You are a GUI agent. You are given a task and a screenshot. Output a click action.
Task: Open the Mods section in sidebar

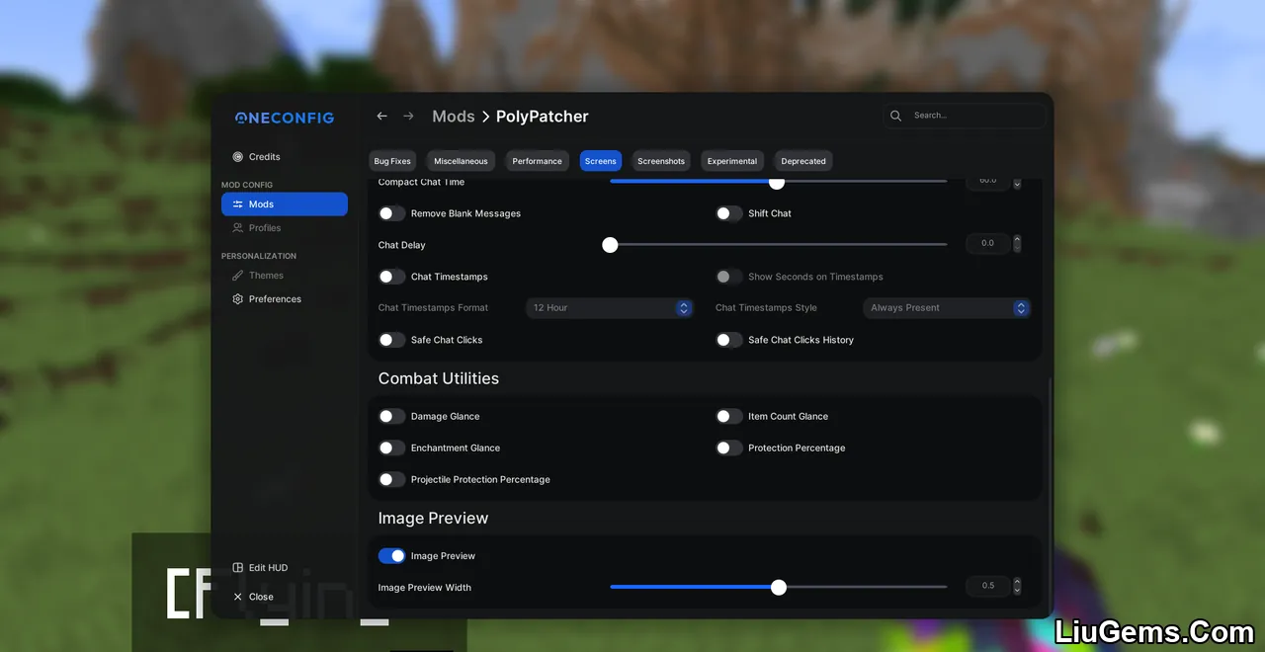(285, 204)
